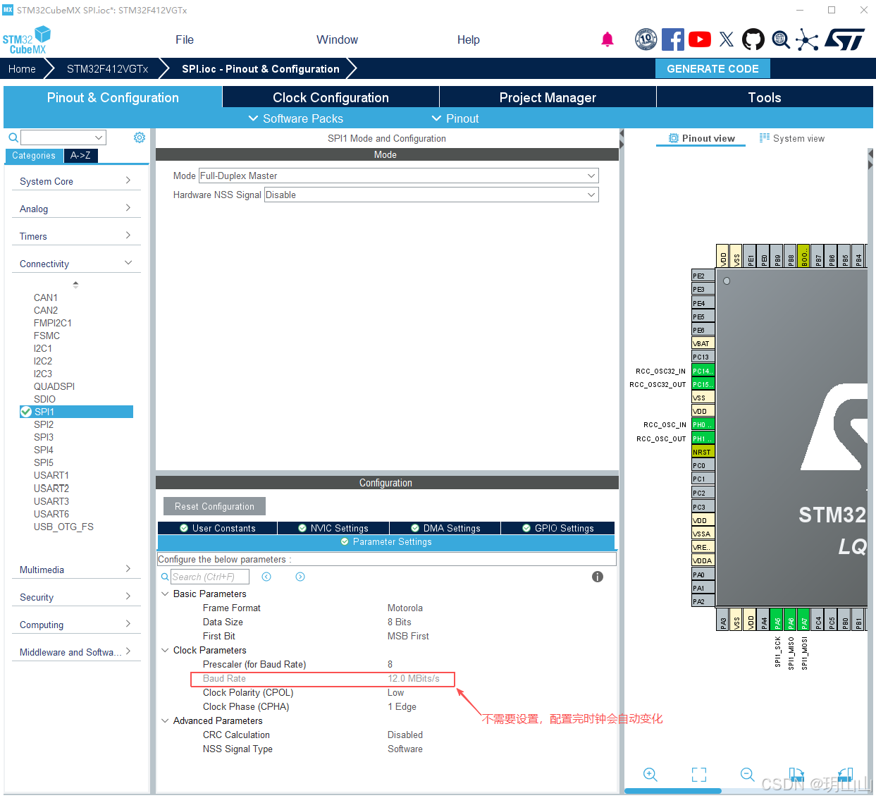The image size is (876, 798).
Task: Click the 10th anniversary badge icon
Action: [x=646, y=39]
